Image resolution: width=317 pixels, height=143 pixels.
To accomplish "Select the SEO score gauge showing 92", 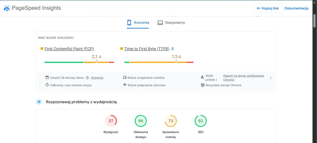I will 201,121.
